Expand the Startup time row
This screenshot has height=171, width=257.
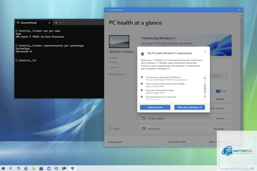point(185,128)
